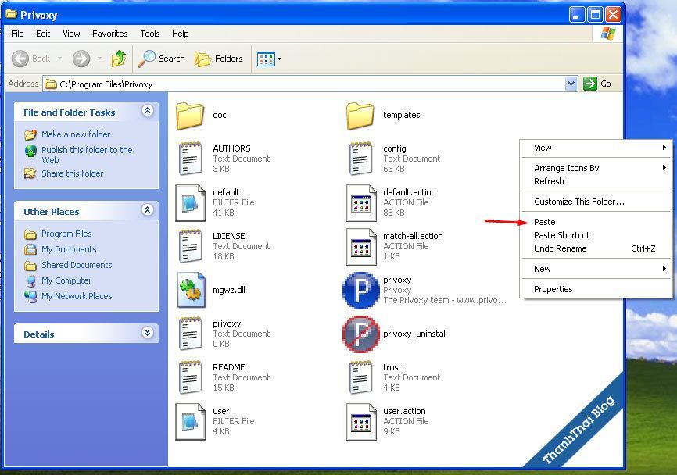
Task: Expand the Details panel
Action: 147,333
